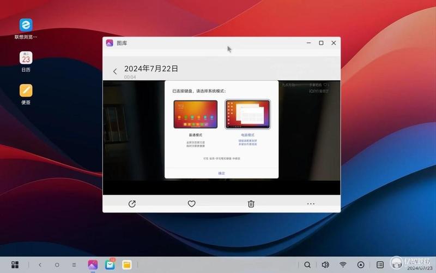Image resolution: width=436 pixels, height=273 pixels.
Task: Open the three-dots more options menu
Action: pyautogui.click(x=311, y=204)
